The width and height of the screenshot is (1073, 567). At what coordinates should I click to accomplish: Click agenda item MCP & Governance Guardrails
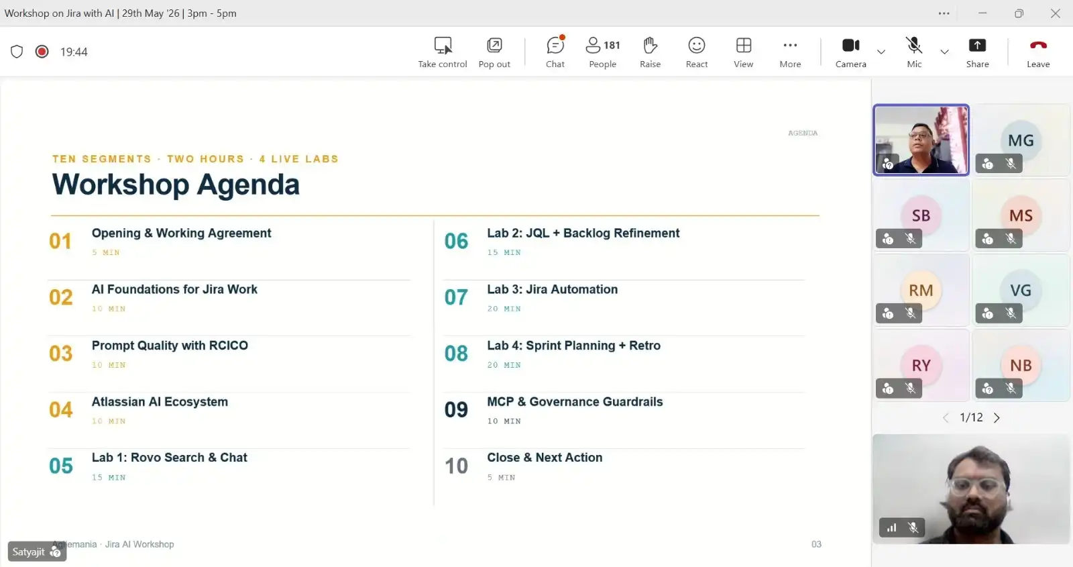(x=575, y=402)
